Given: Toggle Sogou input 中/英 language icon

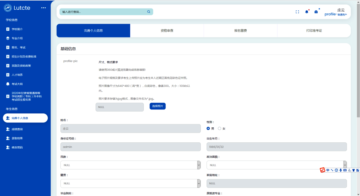Looking at the screenshot, I should [328, 170].
